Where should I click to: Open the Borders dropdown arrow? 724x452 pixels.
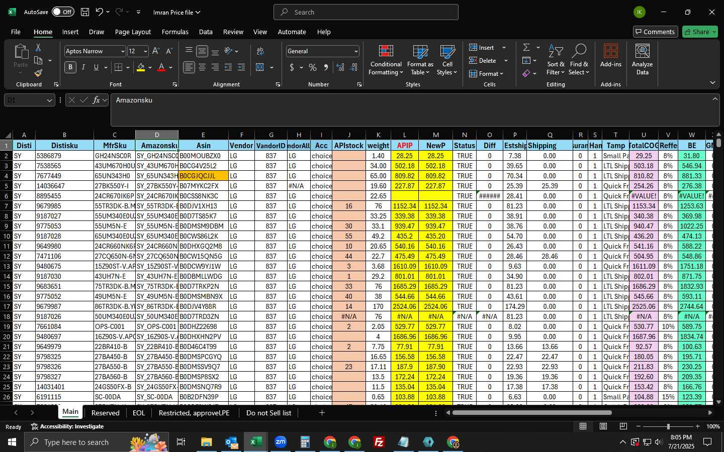[x=128, y=67]
